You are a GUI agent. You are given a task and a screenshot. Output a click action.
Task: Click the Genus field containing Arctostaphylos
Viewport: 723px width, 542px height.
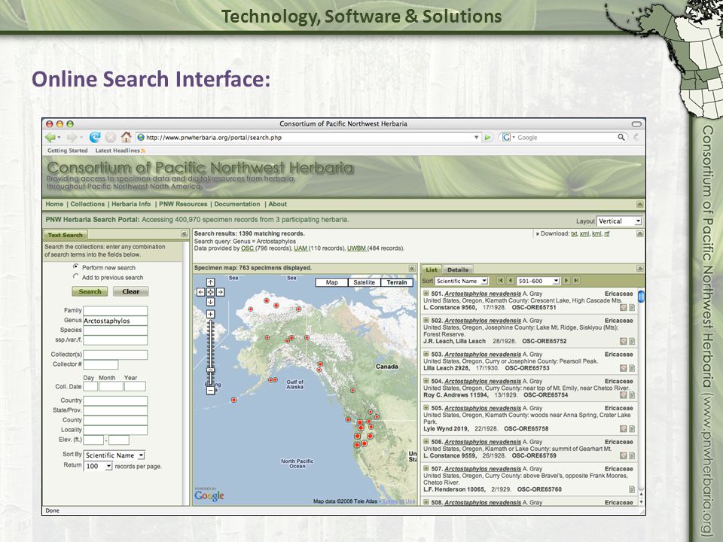tap(115, 321)
